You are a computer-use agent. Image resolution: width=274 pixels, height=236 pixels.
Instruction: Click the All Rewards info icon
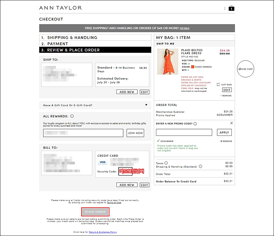[x=72, y=116]
